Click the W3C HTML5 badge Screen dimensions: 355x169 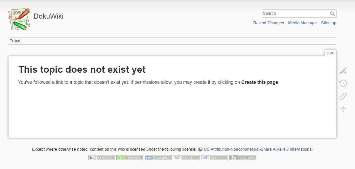[x=186, y=158]
